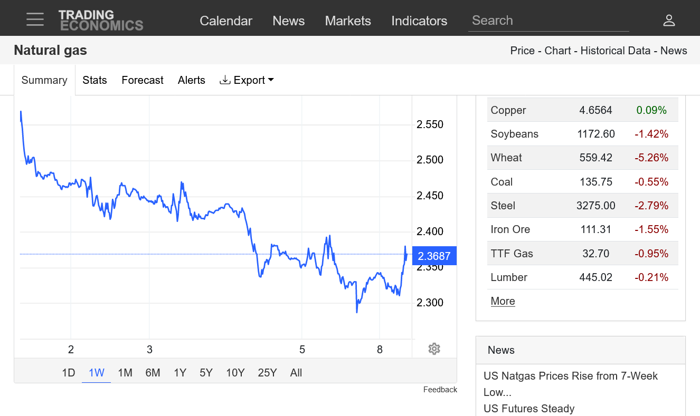Click Iron Ore's 111.31 price value
Viewport: 700px width, 416px height.
click(595, 229)
